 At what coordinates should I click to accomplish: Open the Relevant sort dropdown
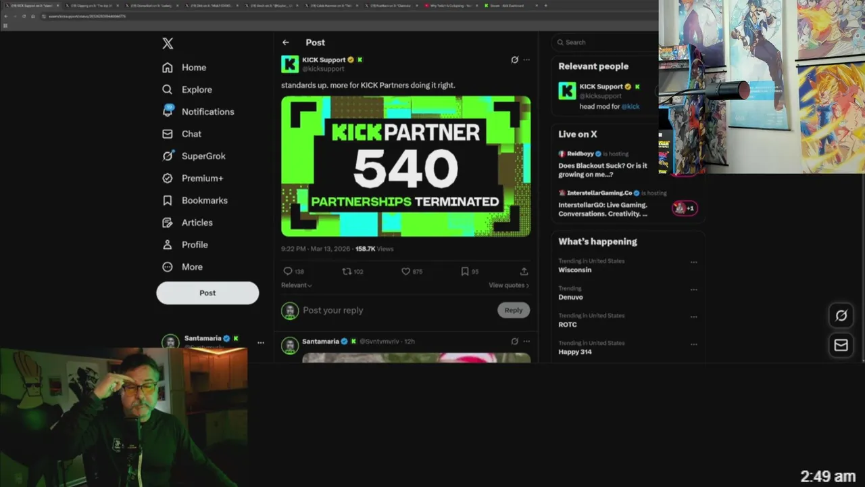pyautogui.click(x=297, y=285)
